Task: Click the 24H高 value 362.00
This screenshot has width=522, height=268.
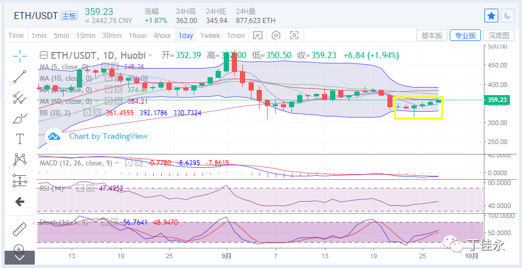Action: coord(186,21)
